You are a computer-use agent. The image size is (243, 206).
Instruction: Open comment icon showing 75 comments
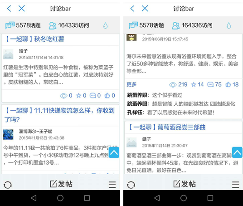point(210,84)
